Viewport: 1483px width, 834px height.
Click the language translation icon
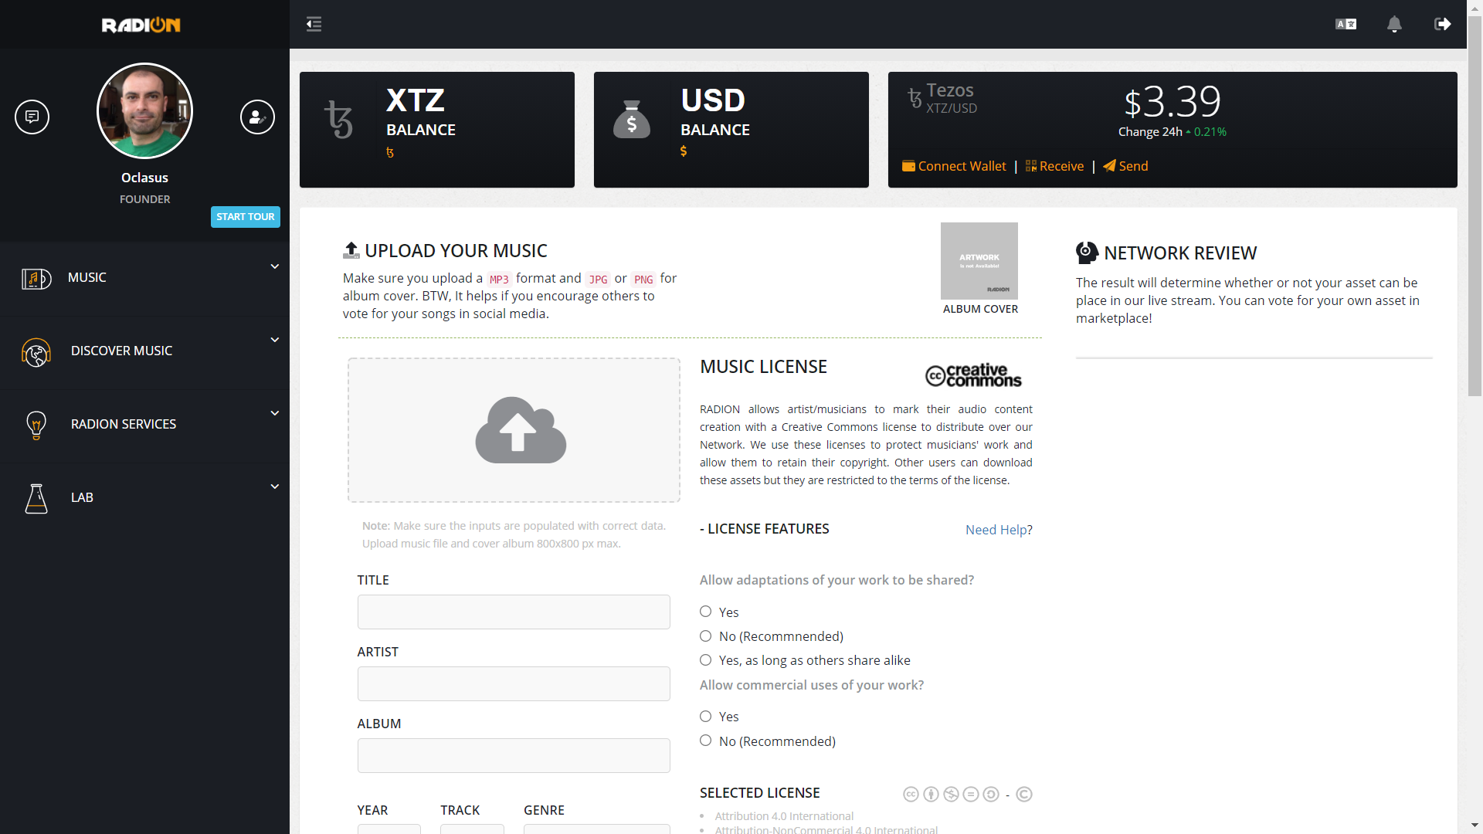[1346, 24]
